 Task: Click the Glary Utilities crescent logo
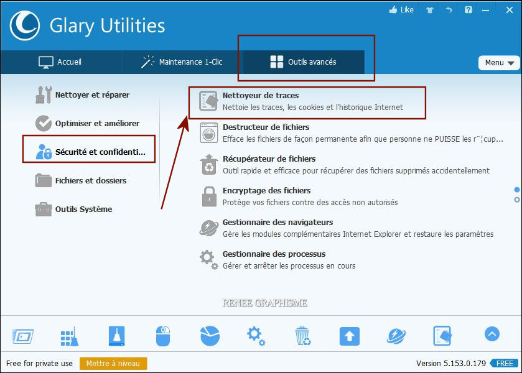pyautogui.click(x=25, y=25)
